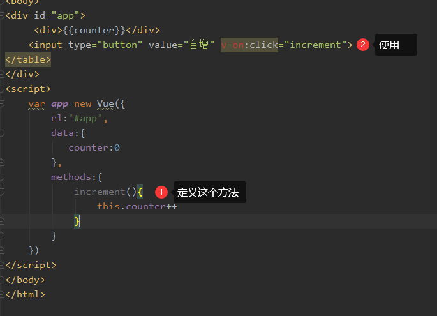Click the }, line closing data
The image size is (437, 316).
pos(57,163)
